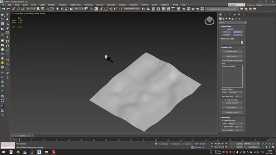Click the Duplicate to mesh button
This screenshot has height=155, width=276.
[x=232, y=112]
